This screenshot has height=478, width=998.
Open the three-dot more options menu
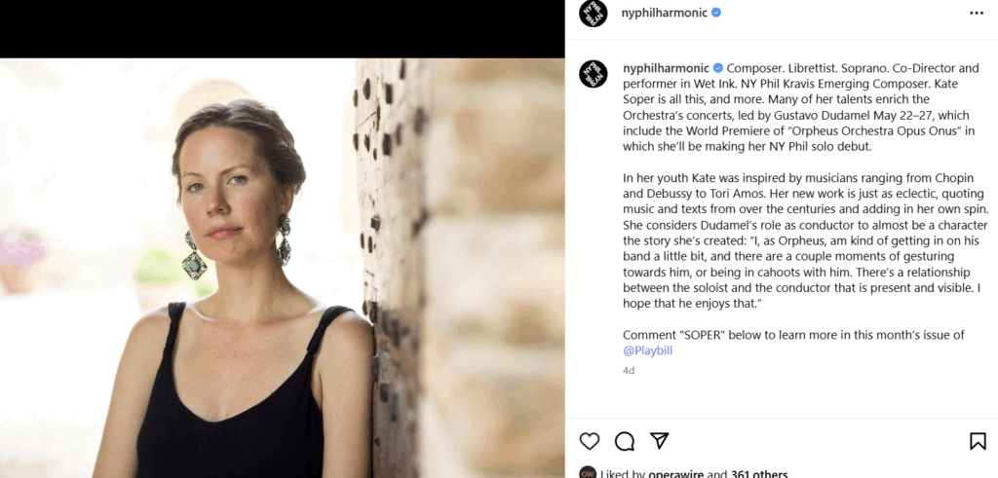(x=977, y=14)
